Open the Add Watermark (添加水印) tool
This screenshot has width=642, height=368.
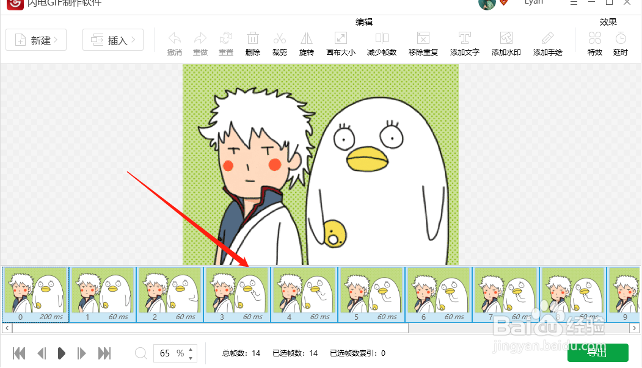506,38
